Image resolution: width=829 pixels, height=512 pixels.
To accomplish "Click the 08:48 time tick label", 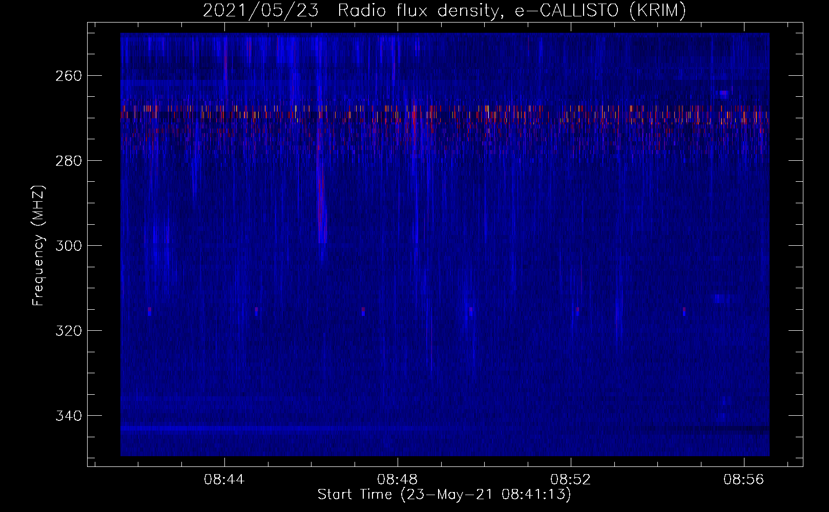I will tap(397, 480).
